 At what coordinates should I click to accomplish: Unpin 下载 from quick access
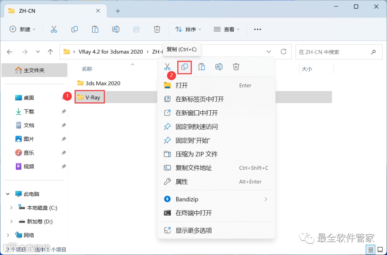point(64,111)
